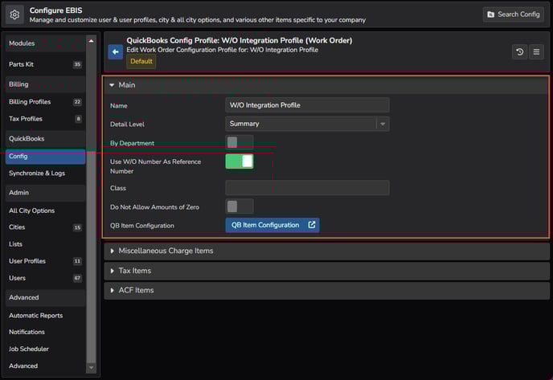Expand Miscellaneous Charge Items section
Image resolution: width=553 pixels, height=380 pixels.
pyautogui.click(x=326, y=251)
